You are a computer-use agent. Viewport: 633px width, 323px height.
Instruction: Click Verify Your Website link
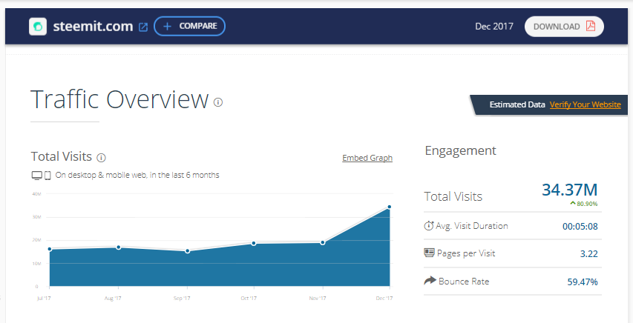click(585, 104)
